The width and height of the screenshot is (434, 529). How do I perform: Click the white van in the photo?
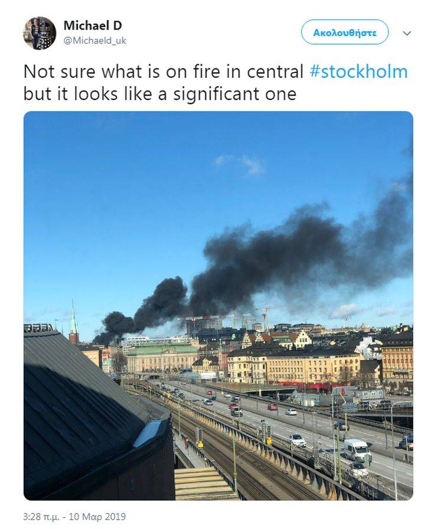coord(357,450)
